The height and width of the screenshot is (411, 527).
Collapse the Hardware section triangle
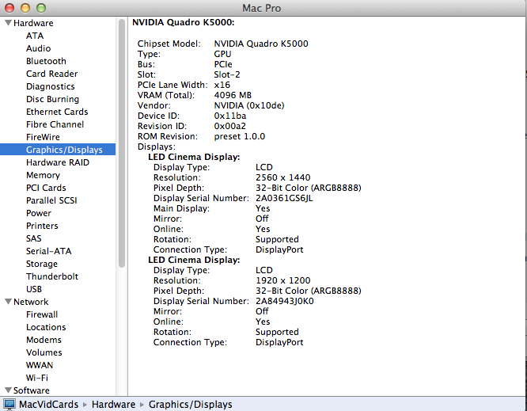(9, 23)
